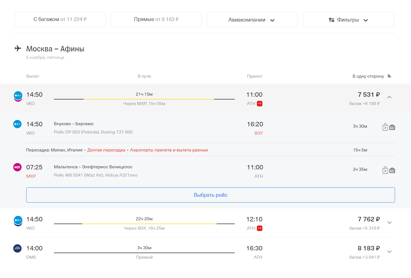This screenshot has width=411, height=278.
Task: Click the filter sliders icon in Фильтры
Action: pos(331,20)
